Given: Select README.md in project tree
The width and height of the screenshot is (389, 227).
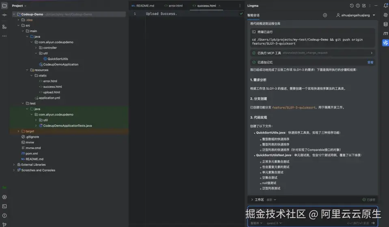Looking at the screenshot, I should click(34, 159).
